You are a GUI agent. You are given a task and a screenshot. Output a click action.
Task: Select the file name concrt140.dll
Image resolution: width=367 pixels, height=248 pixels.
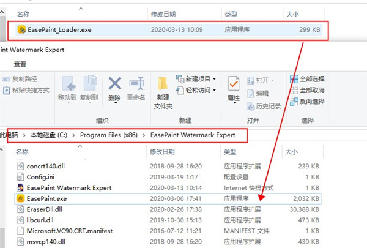point(46,166)
